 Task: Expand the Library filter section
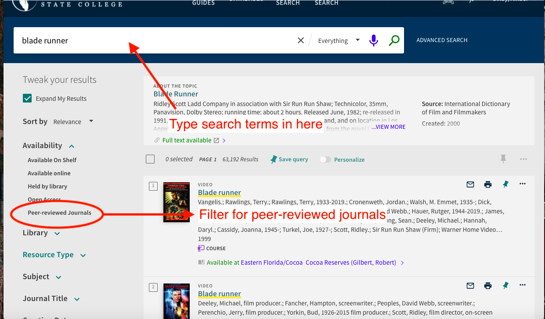tap(41, 233)
